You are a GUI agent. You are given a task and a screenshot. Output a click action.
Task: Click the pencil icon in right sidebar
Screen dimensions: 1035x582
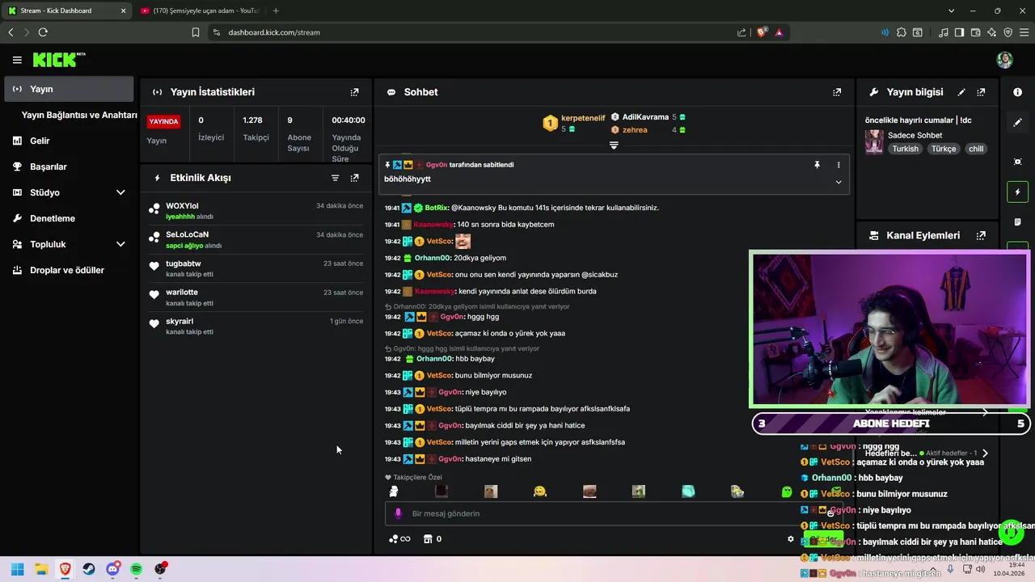(1017, 123)
